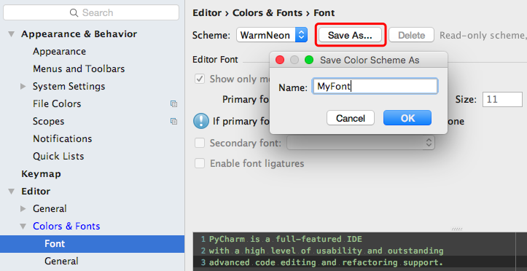Expand System Settings tree node
This screenshot has width=527, height=271.
(23, 86)
